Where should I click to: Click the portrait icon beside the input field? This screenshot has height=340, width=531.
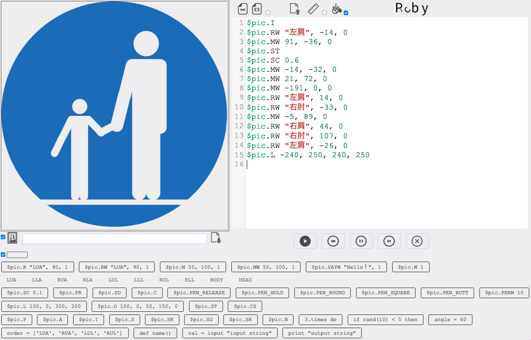pos(12,238)
